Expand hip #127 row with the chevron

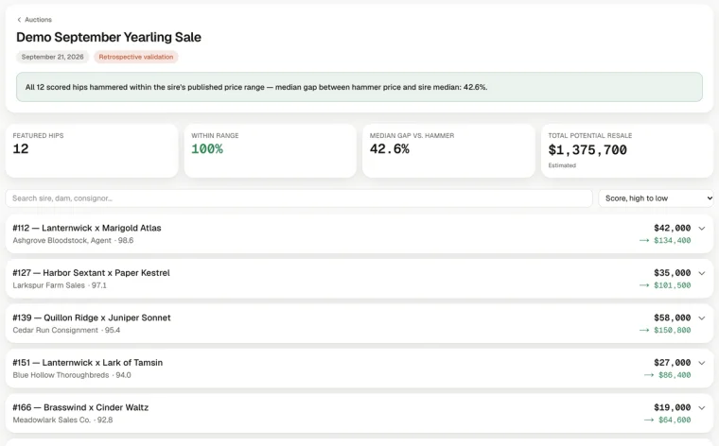coord(702,273)
